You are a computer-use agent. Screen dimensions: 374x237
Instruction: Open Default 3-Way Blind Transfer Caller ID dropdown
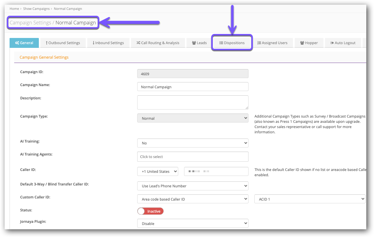pyautogui.click(x=193, y=186)
